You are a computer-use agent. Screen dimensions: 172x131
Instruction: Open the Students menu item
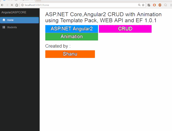(x=19, y=27)
